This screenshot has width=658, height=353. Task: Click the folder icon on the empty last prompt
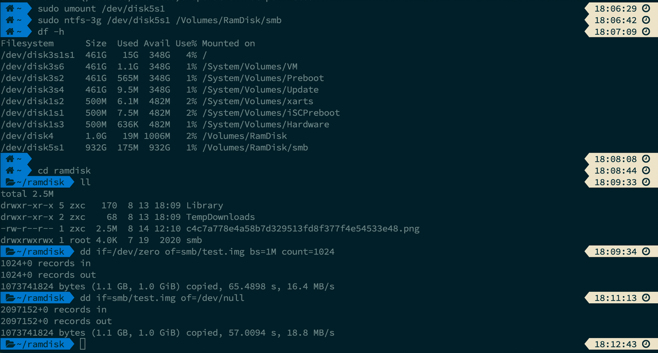[10, 344]
